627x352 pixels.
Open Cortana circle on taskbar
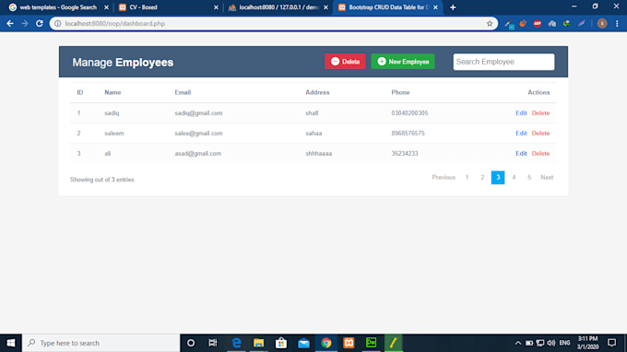tap(191, 343)
